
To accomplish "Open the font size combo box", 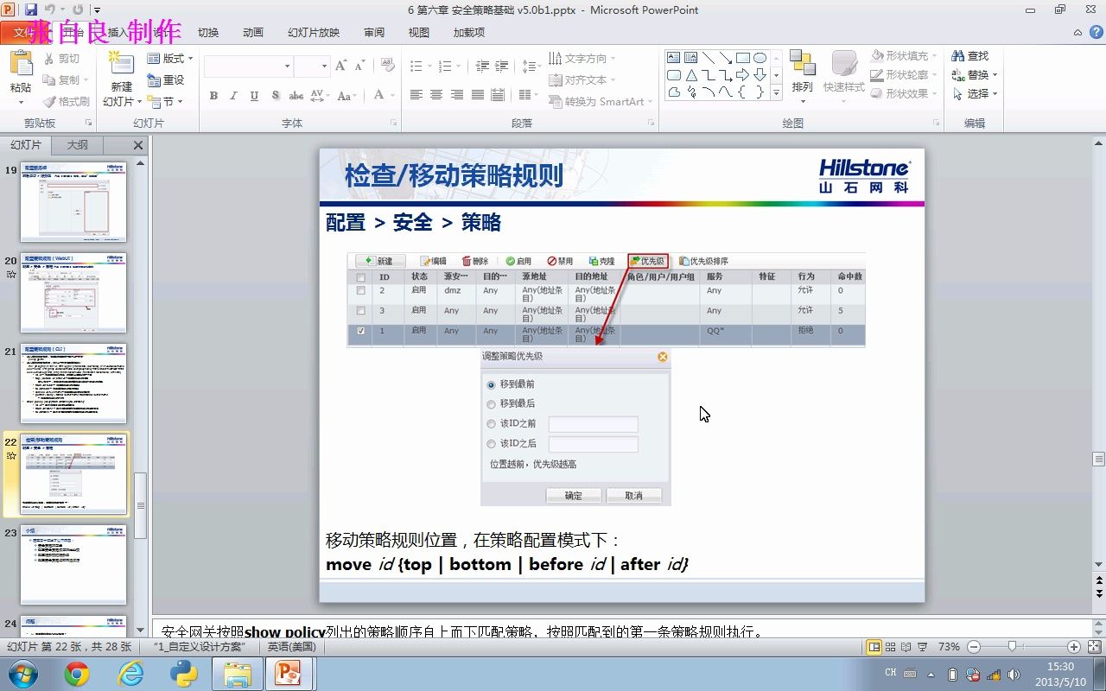I will click(312, 66).
